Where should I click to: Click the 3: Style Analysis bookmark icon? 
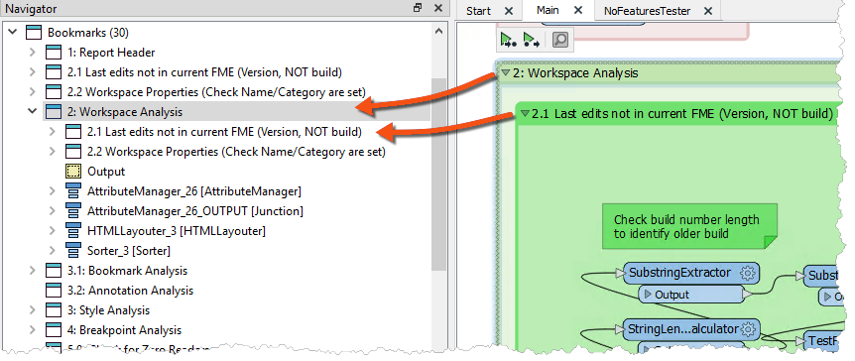tap(54, 310)
